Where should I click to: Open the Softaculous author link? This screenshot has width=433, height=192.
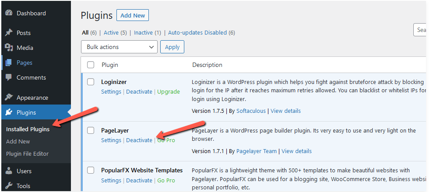(251, 111)
